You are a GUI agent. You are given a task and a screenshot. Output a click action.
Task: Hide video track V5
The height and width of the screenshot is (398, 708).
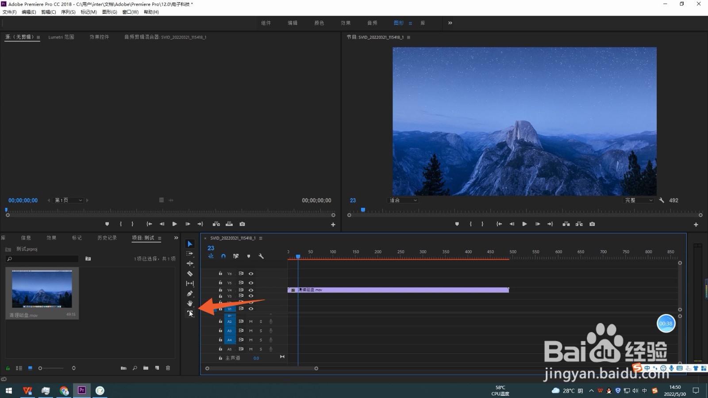(251, 283)
